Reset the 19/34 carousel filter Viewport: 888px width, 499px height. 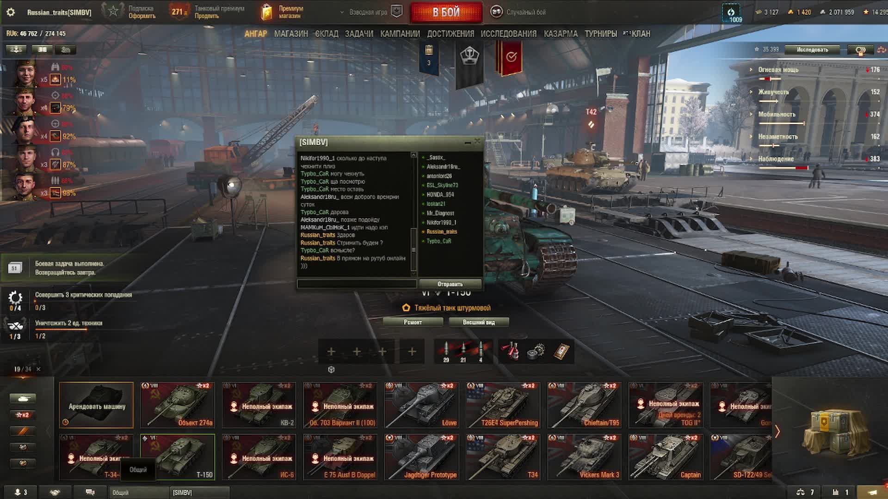click(38, 369)
